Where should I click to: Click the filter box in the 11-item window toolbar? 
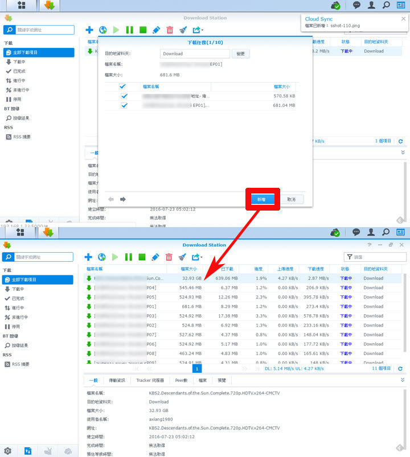tap(375, 257)
